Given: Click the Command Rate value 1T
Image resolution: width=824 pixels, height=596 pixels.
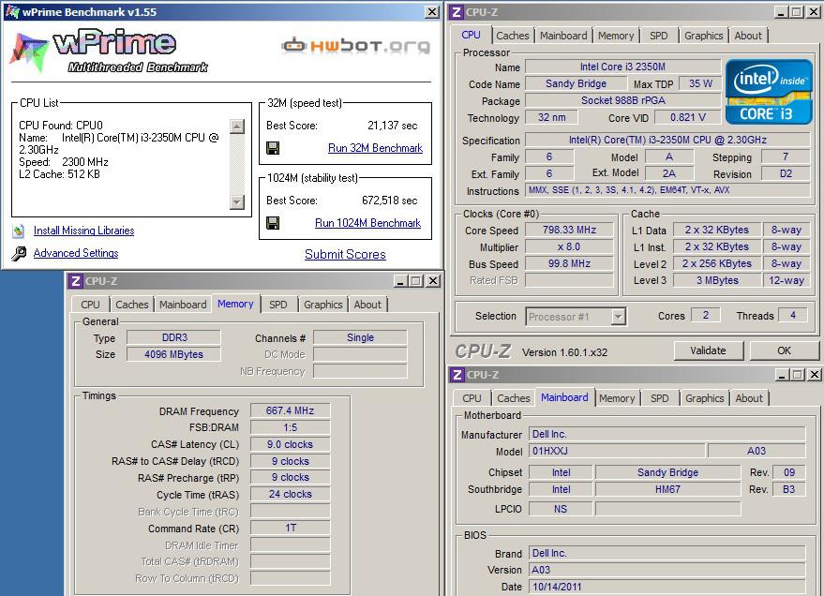Looking at the screenshot, I should (x=290, y=528).
